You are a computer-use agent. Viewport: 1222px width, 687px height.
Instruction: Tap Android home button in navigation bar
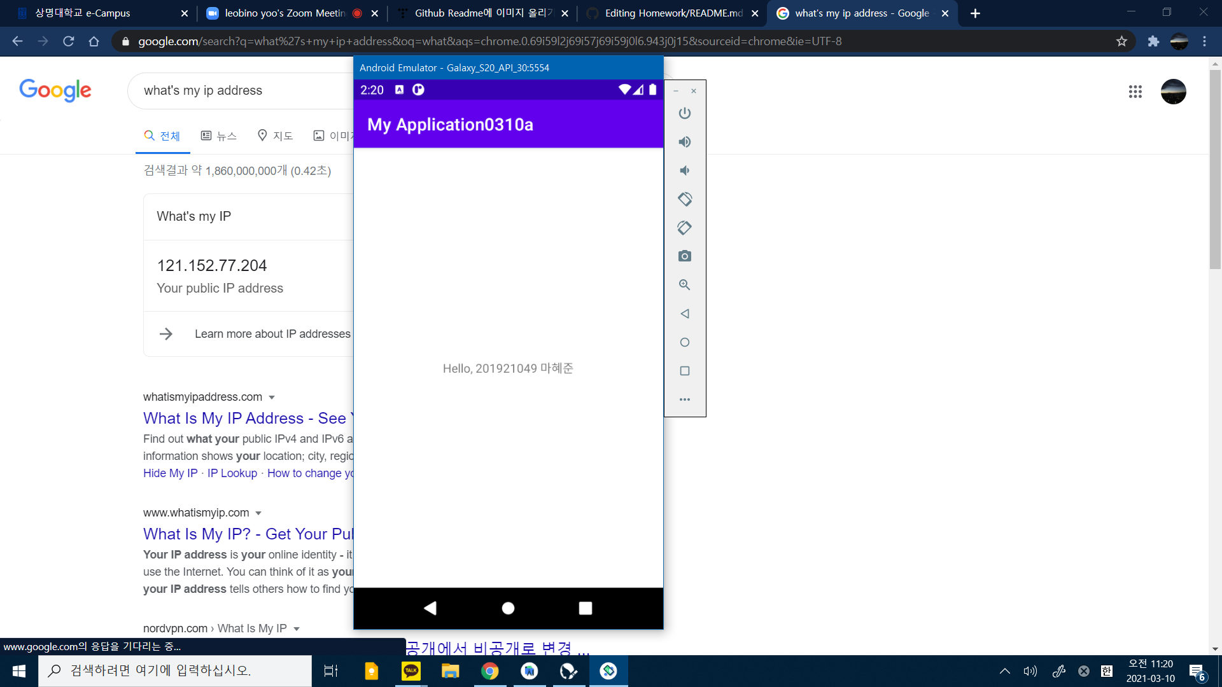coord(508,608)
